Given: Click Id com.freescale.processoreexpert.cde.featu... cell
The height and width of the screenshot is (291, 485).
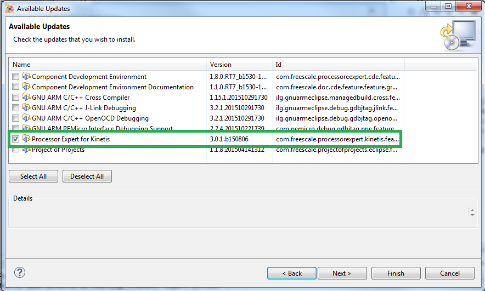Looking at the screenshot, I should [338, 77].
